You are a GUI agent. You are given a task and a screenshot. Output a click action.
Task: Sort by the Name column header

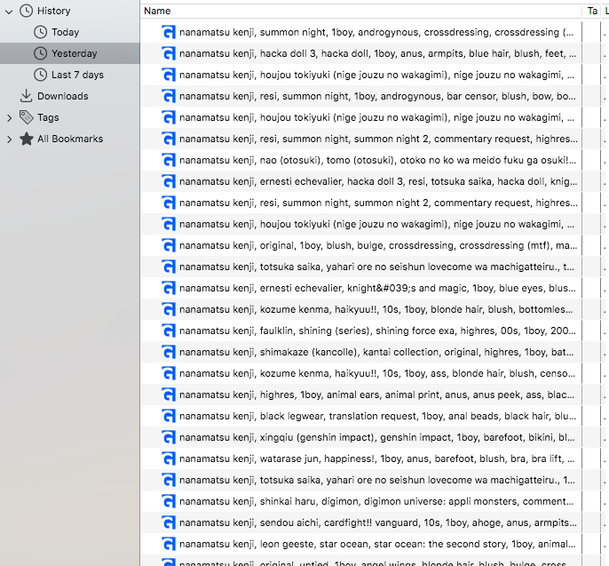[361, 11]
